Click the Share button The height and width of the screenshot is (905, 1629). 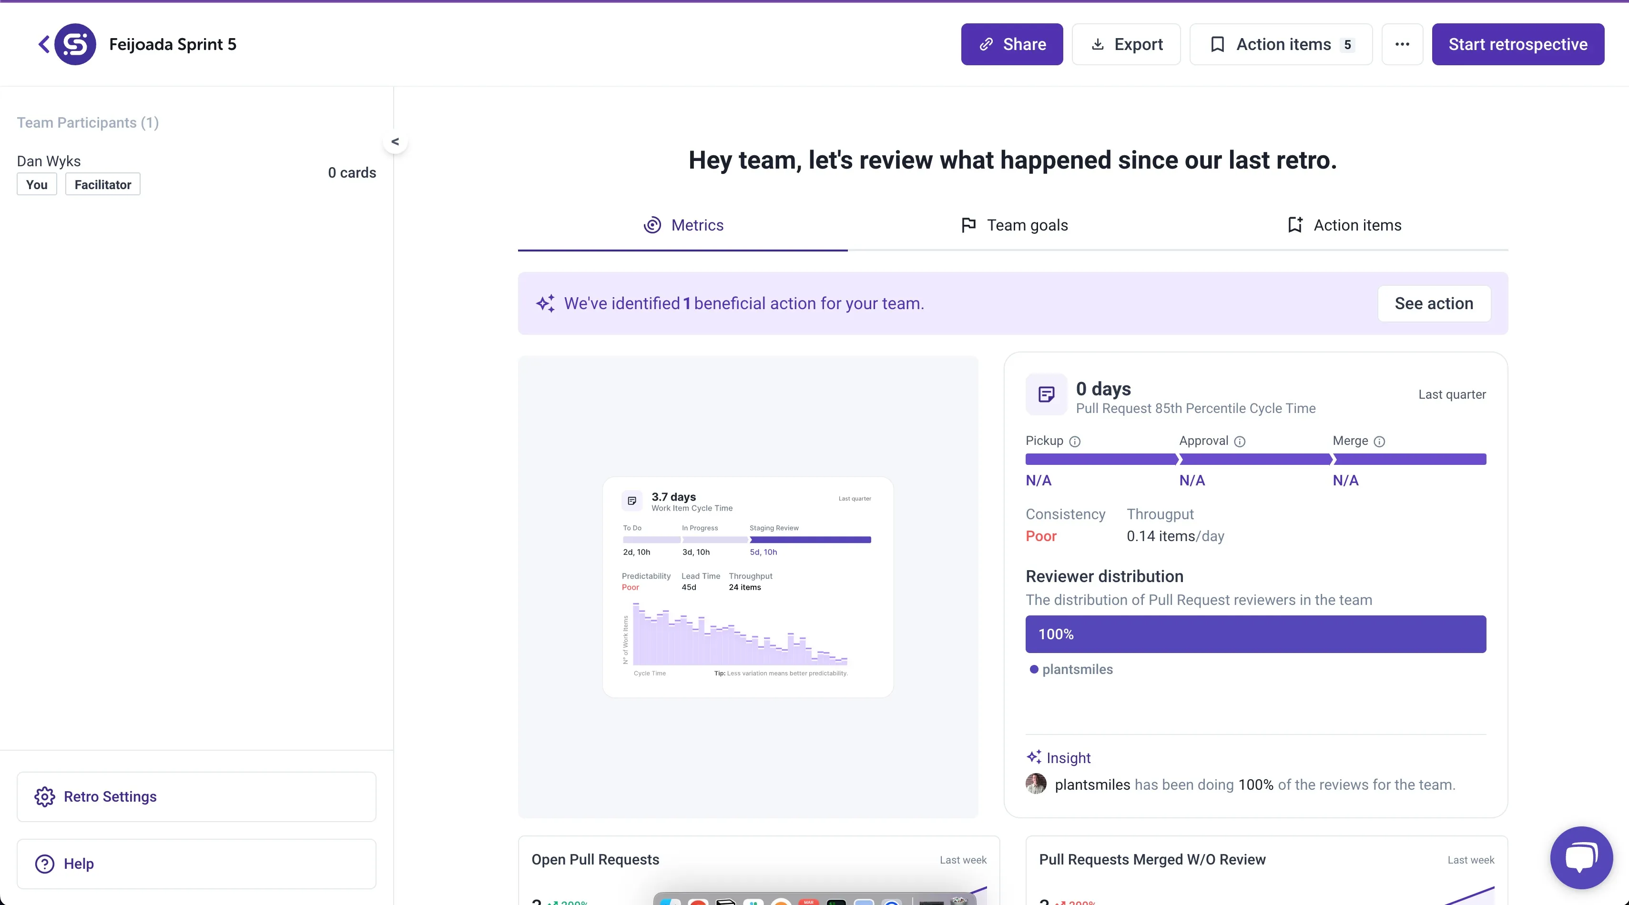pos(1012,44)
